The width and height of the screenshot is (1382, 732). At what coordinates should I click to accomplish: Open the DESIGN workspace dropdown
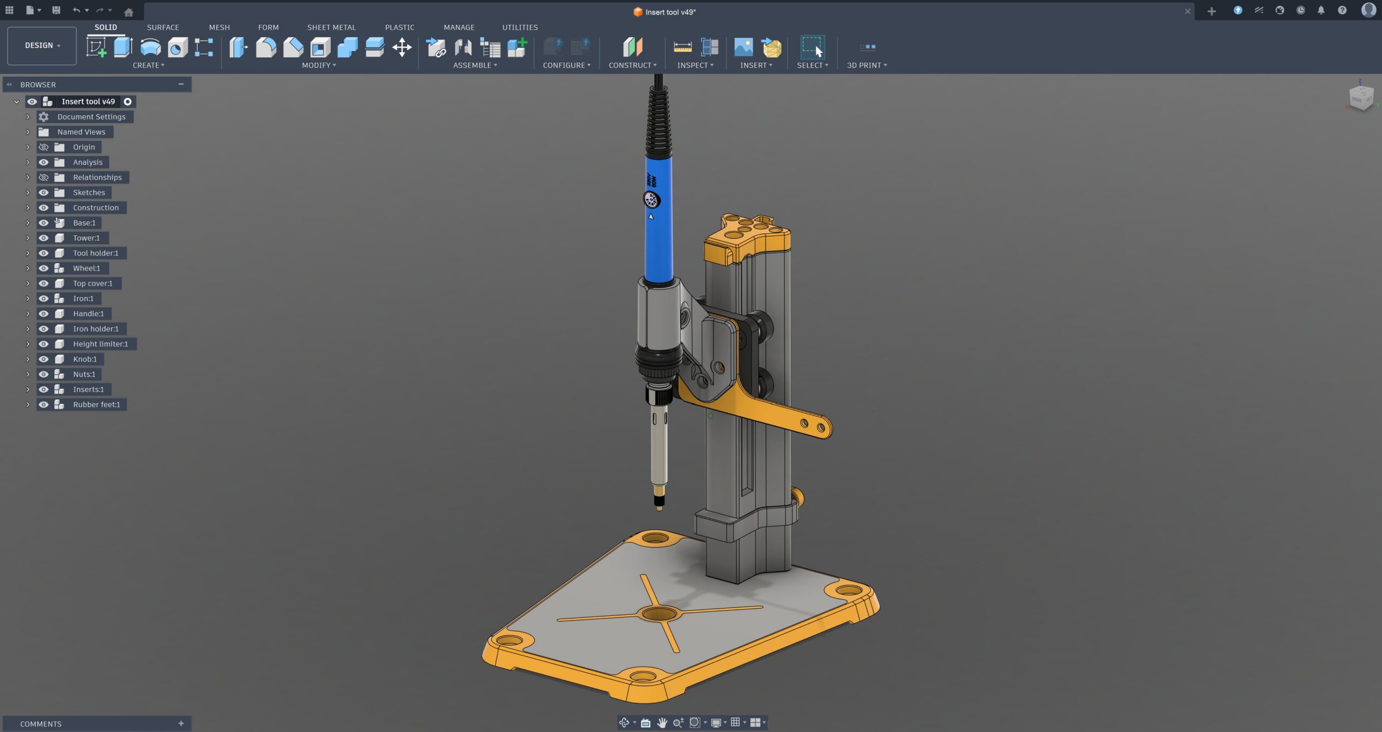point(42,45)
